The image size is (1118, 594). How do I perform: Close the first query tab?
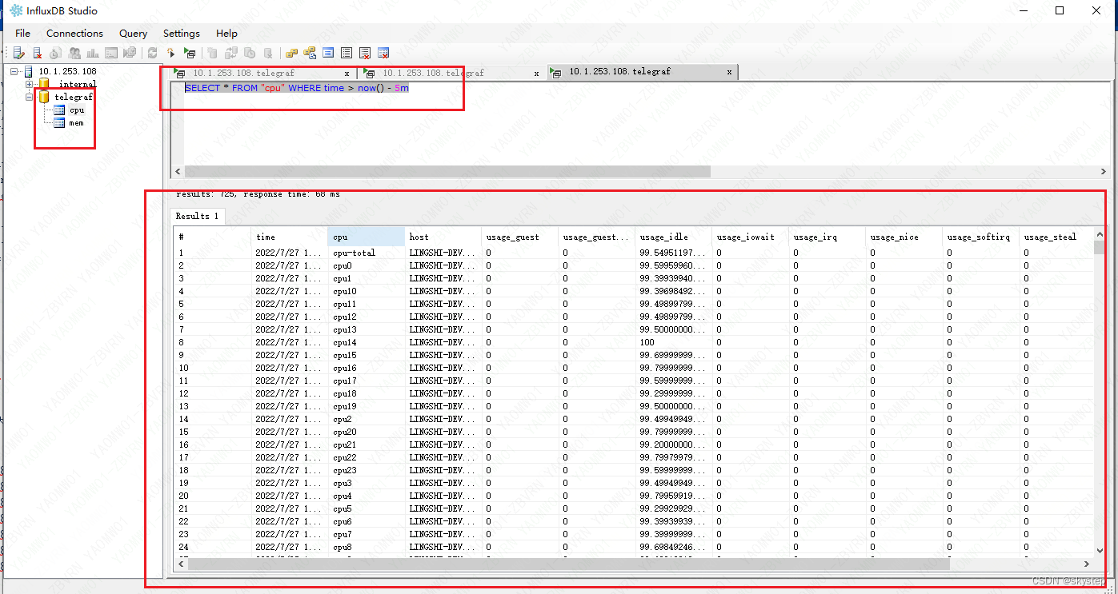[347, 73]
